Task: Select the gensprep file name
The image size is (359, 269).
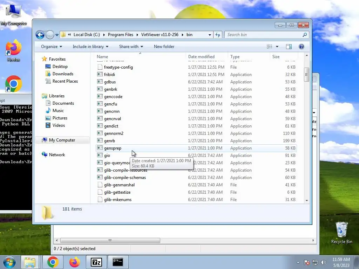Action: pyautogui.click(x=113, y=148)
